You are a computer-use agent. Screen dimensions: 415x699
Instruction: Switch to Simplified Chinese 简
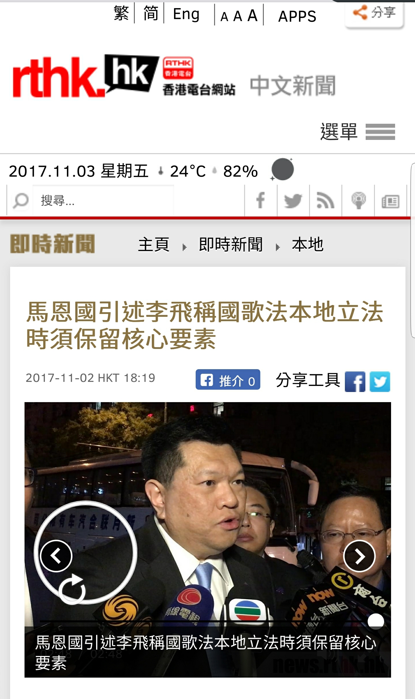(151, 13)
